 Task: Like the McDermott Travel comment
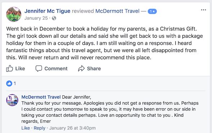(x=26, y=128)
